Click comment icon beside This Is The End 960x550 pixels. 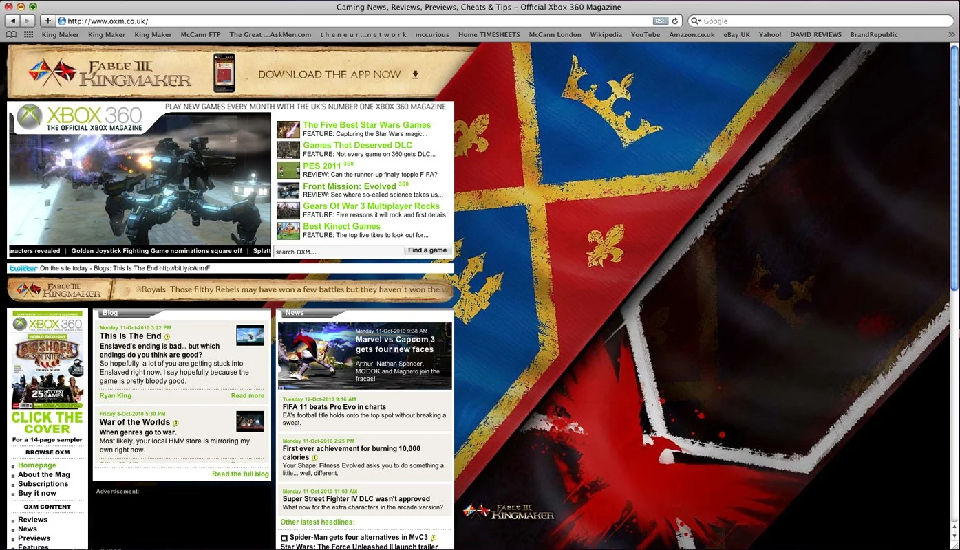(x=167, y=337)
